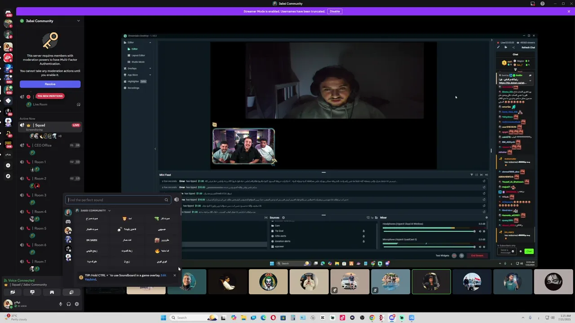Open Recordings in Streamlabs sidebar
This screenshot has width=575, height=323.
[x=133, y=88]
